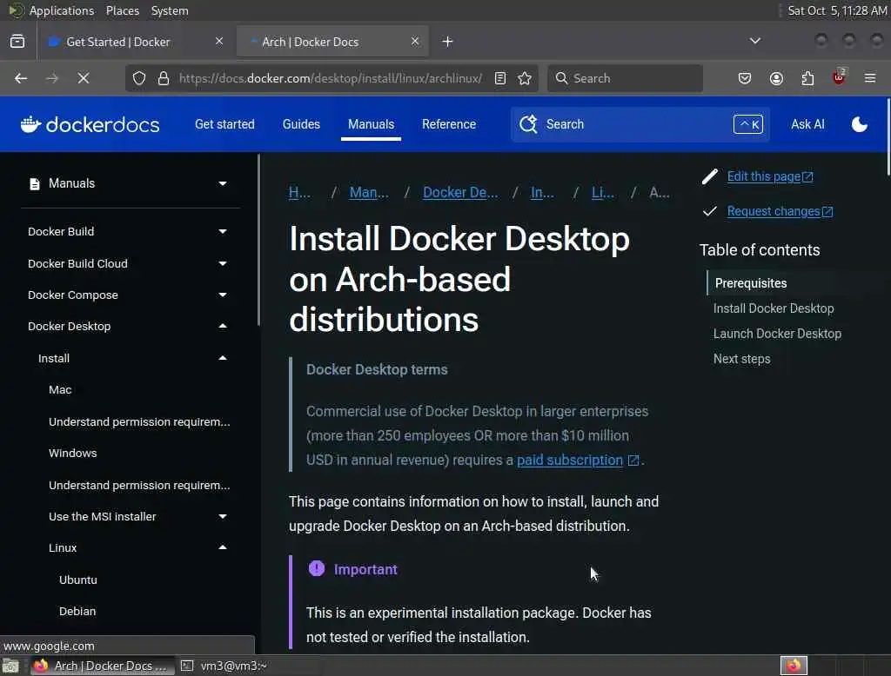Follow the Request changes link
This screenshot has height=676, width=891.
click(x=780, y=211)
